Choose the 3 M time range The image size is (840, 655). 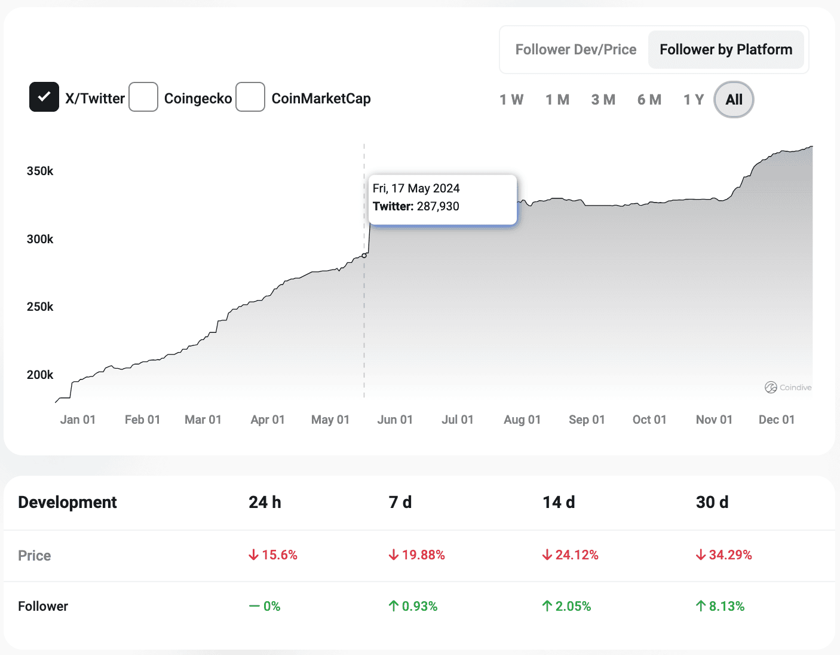603,100
